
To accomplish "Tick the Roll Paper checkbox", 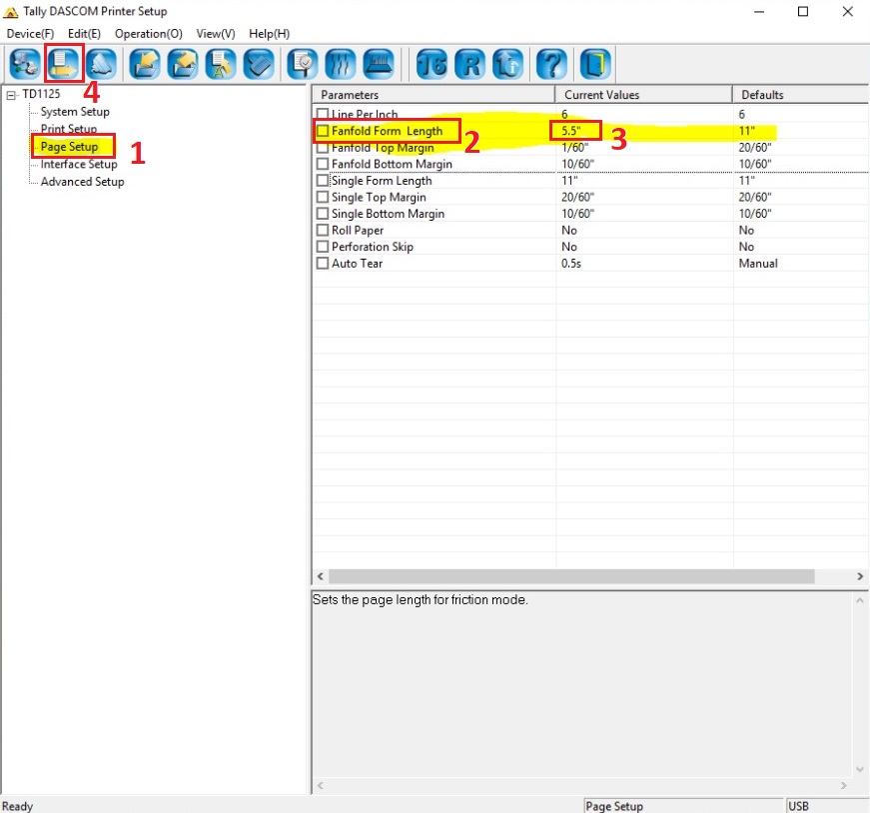I will [x=323, y=231].
